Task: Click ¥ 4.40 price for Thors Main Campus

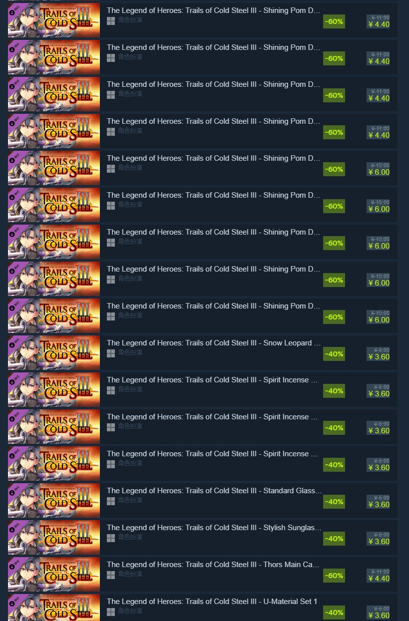Action: click(379, 579)
